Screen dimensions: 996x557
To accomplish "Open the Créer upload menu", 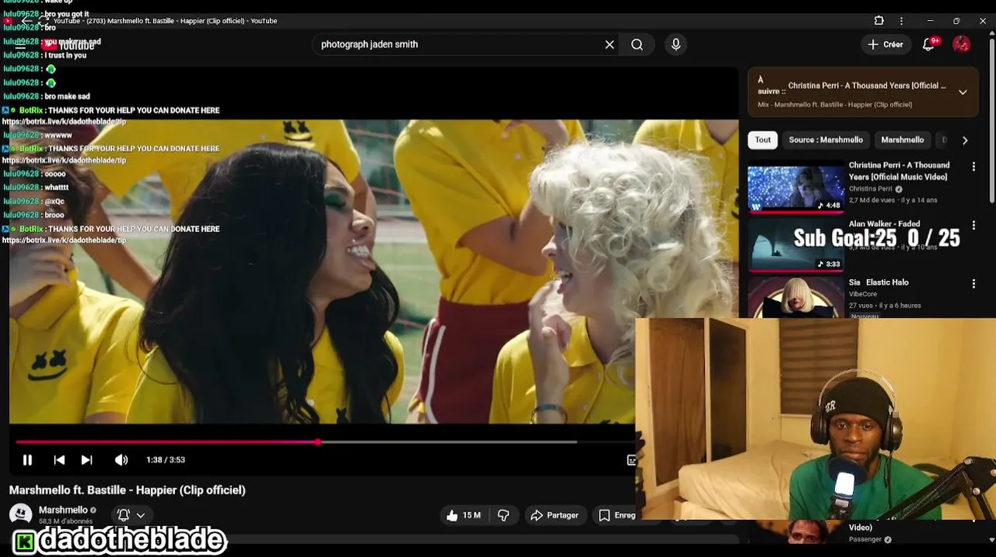I will 885,45.
